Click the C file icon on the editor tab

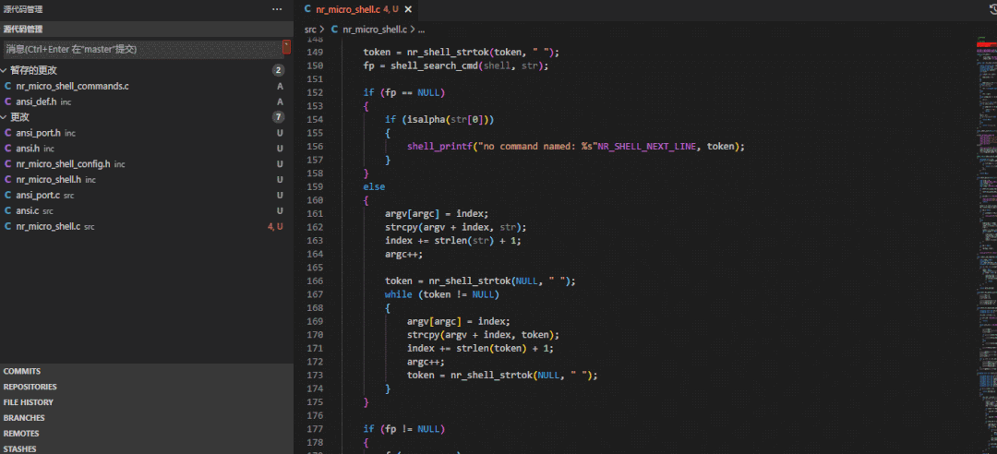pos(307,9)
